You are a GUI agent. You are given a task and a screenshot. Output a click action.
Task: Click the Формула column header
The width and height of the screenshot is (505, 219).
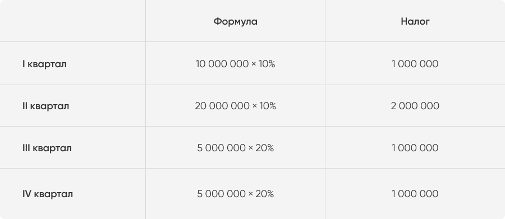pyautogui.click(x=236, y=21)
